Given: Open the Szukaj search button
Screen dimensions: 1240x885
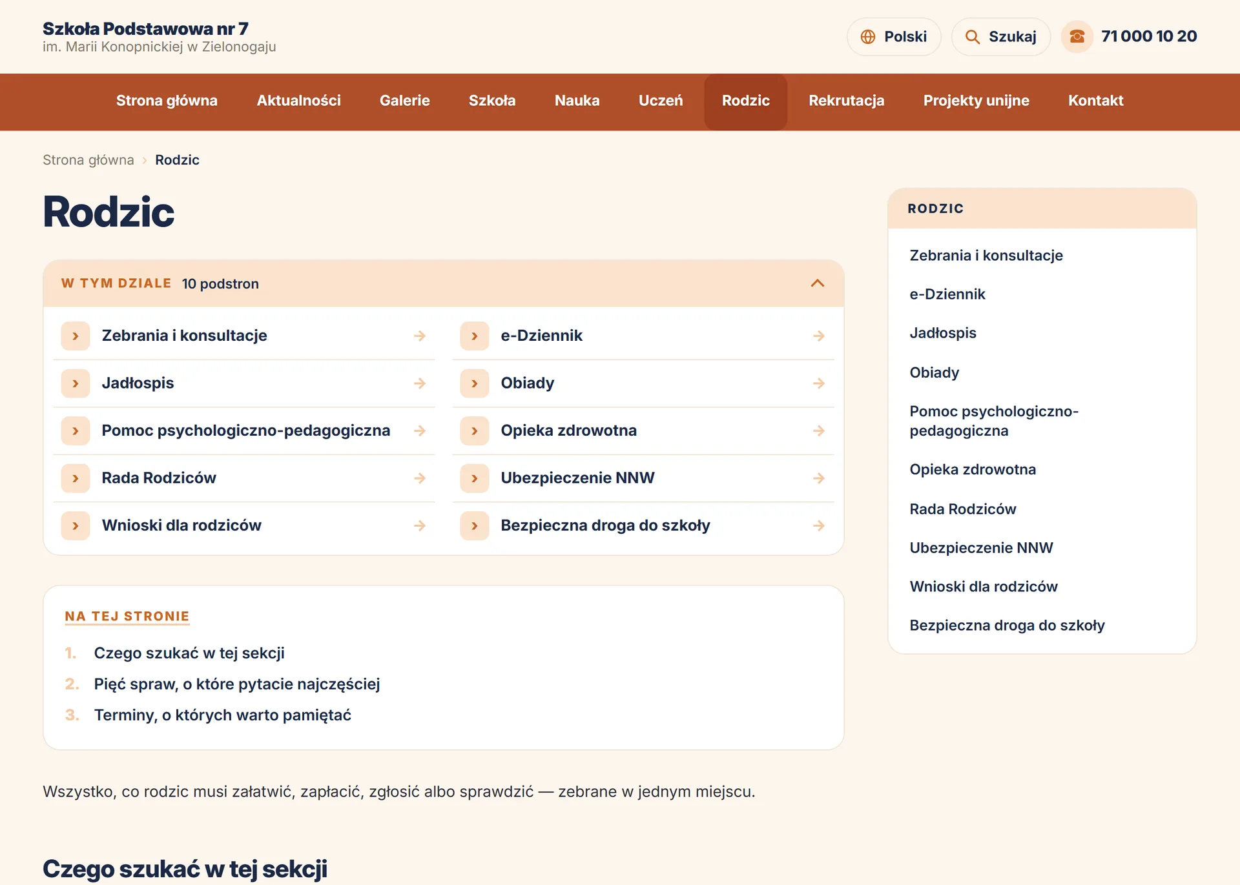Looking at the screenshot, I should point(1001,37).
